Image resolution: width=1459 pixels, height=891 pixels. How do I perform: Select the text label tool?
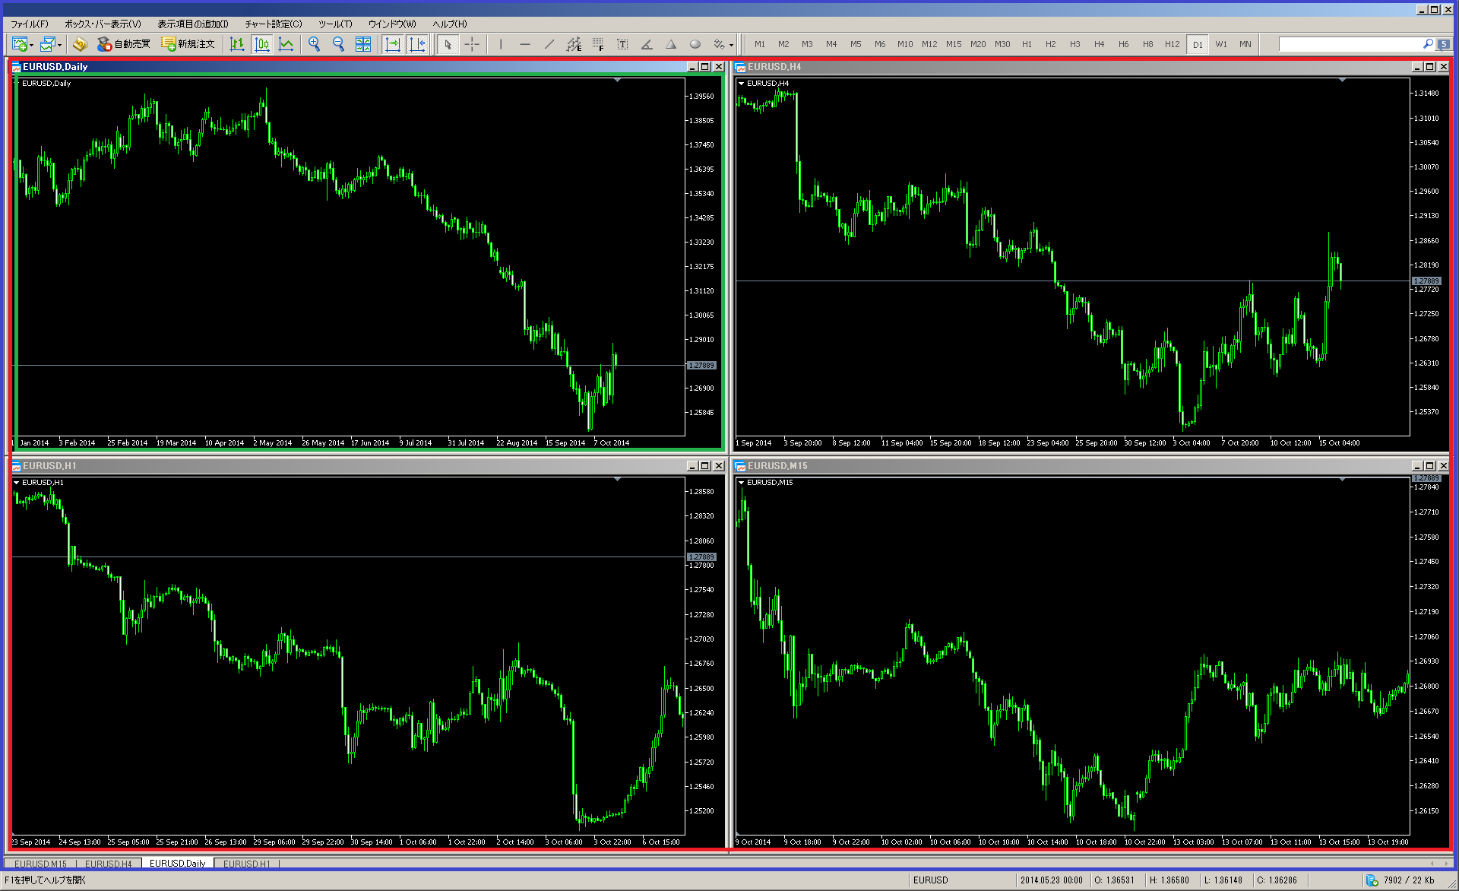pos(622,44)
